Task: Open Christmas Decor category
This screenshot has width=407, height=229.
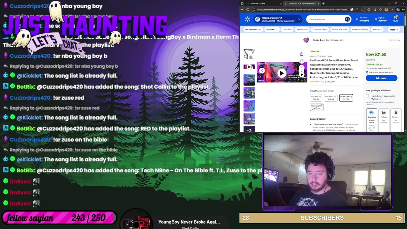Action: pyautogui.click(x=320, y=30)
